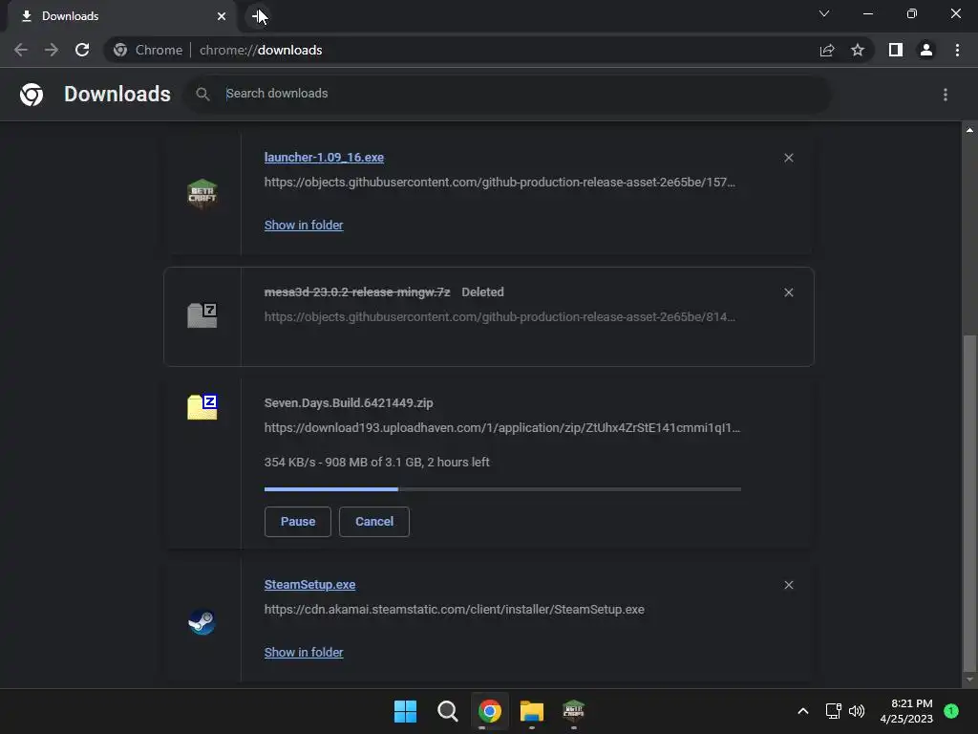Click the Chrome logo beside Downloads title
978x734 pixels.
32,95
